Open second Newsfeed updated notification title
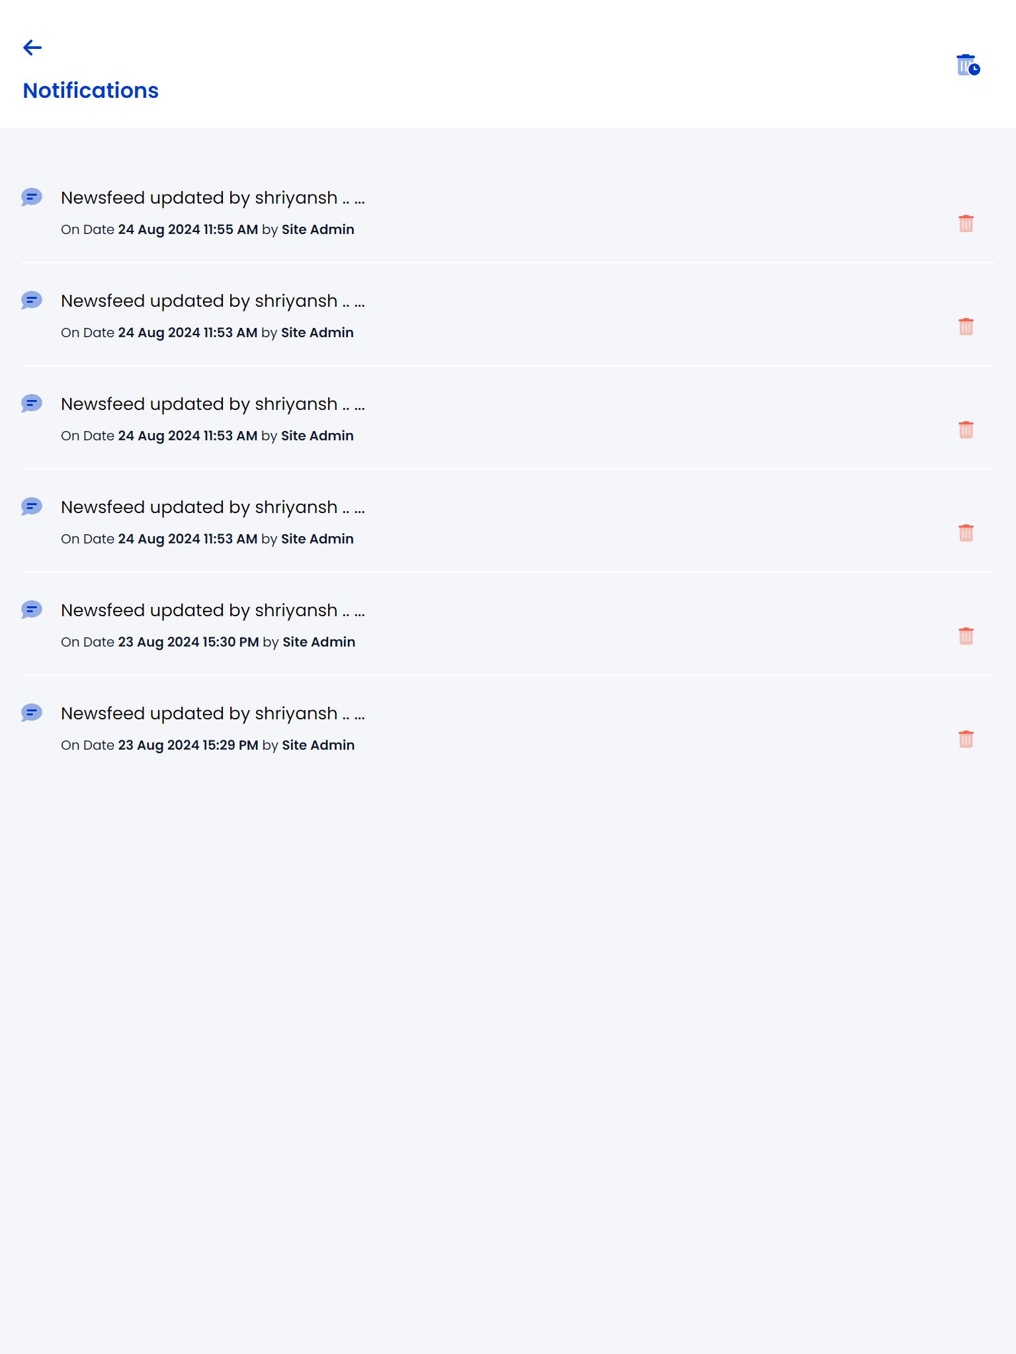Screen dimensions: 1016x1354 coord(213,301)
